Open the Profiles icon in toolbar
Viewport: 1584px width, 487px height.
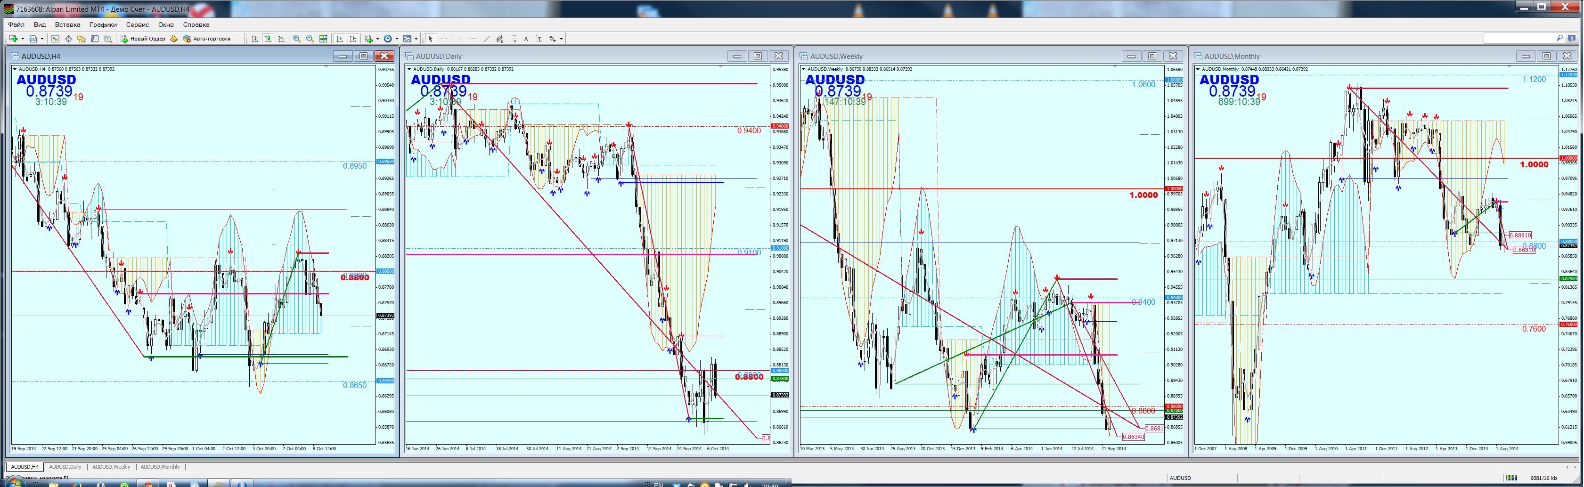click(x=33, y=39)
